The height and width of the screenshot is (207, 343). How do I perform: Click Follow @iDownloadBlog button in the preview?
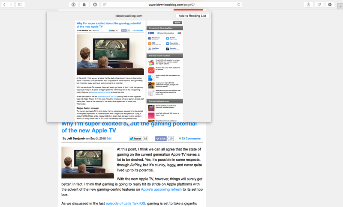pos(165,33)
